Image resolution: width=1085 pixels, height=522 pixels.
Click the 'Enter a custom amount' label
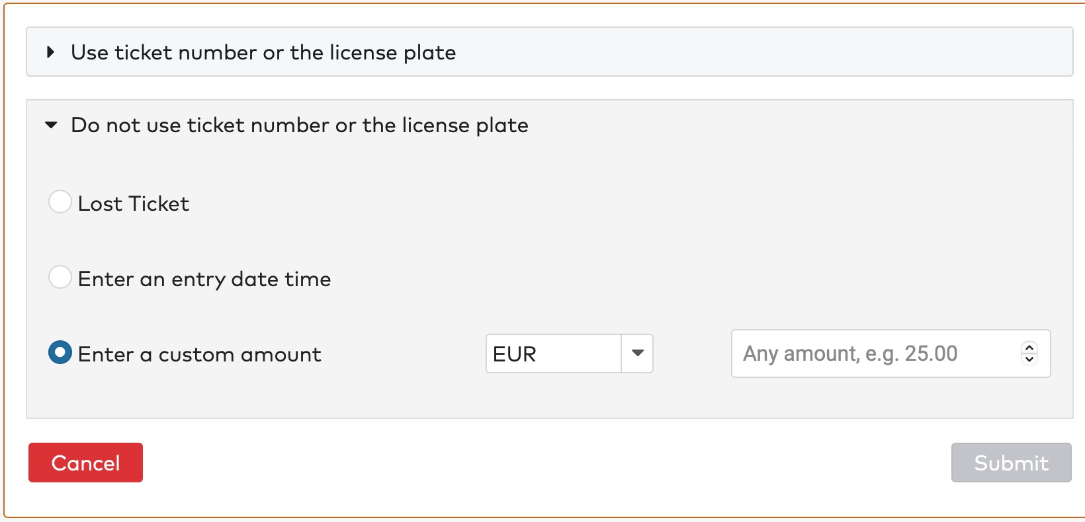coord(199,354)
